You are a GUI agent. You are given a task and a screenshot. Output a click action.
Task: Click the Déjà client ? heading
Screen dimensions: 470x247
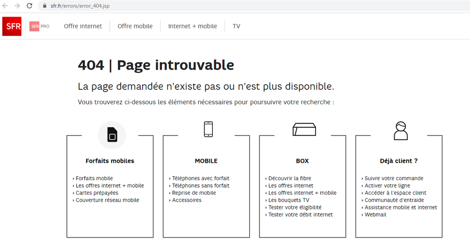coord(399,161)
